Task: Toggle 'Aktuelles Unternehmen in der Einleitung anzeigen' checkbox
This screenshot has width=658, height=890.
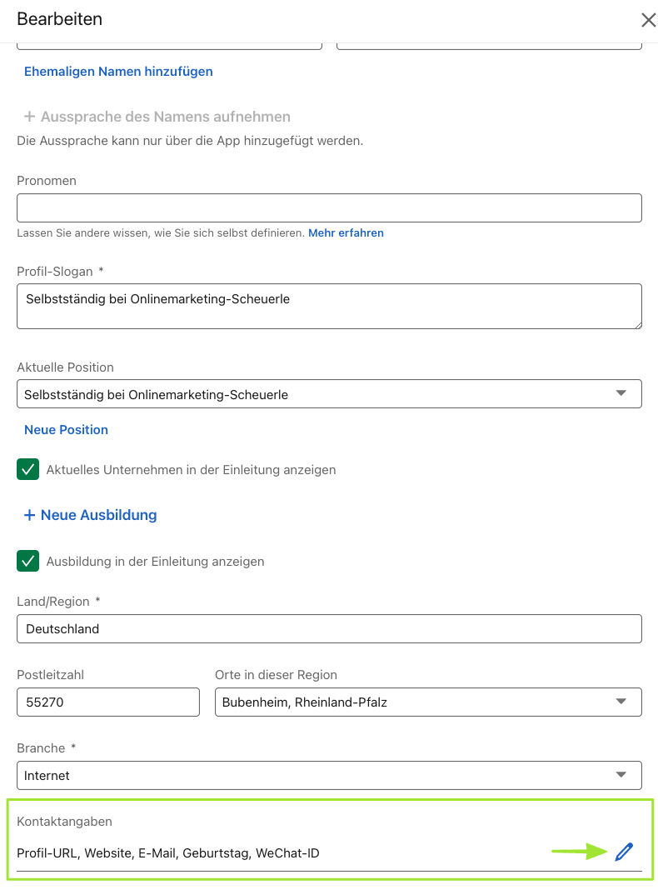Action: point(28,469)
